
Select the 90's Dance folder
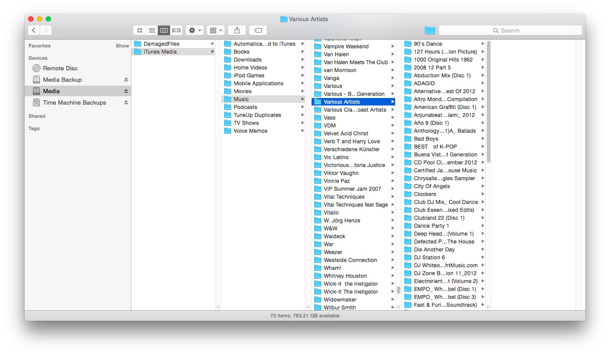point(443,44)
